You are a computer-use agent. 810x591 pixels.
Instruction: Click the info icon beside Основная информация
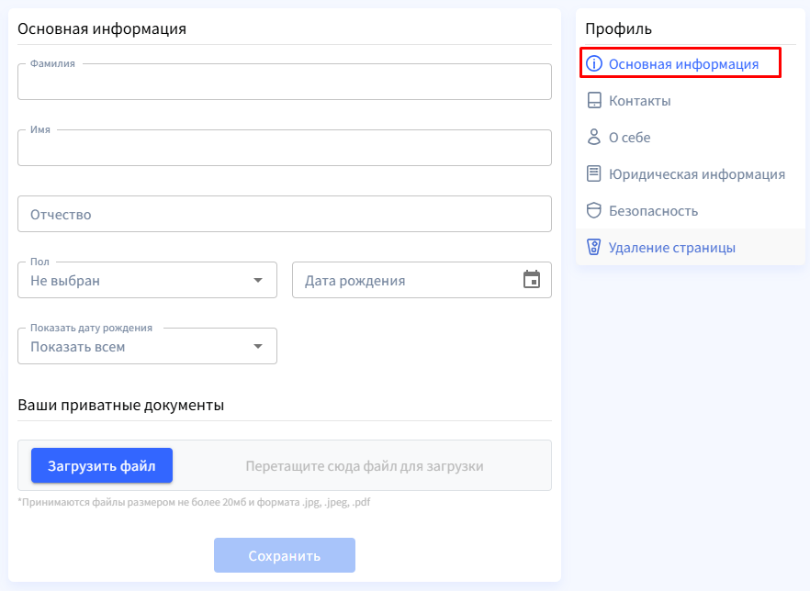coord(594,64)
